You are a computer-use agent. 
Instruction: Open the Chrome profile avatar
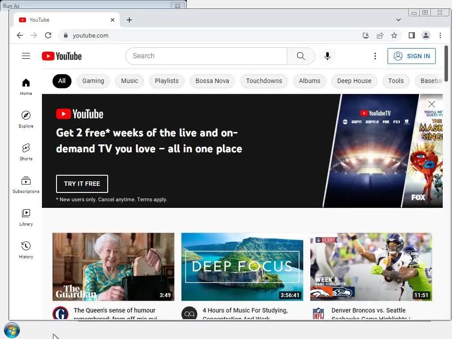coord(426,35)
